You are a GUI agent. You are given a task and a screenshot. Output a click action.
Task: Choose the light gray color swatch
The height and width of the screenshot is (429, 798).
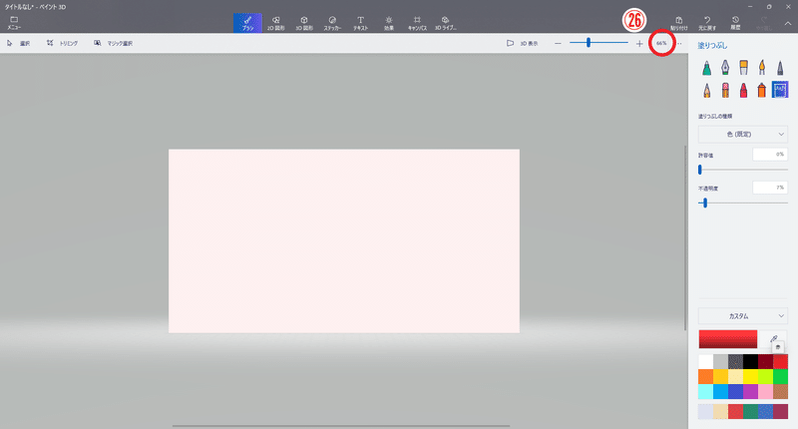720,362
